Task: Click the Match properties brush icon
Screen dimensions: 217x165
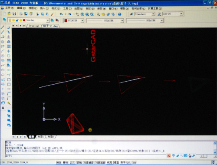Action: tap(52, 14)
